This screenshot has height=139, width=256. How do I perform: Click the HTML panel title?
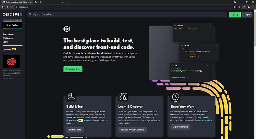point(180,25)
